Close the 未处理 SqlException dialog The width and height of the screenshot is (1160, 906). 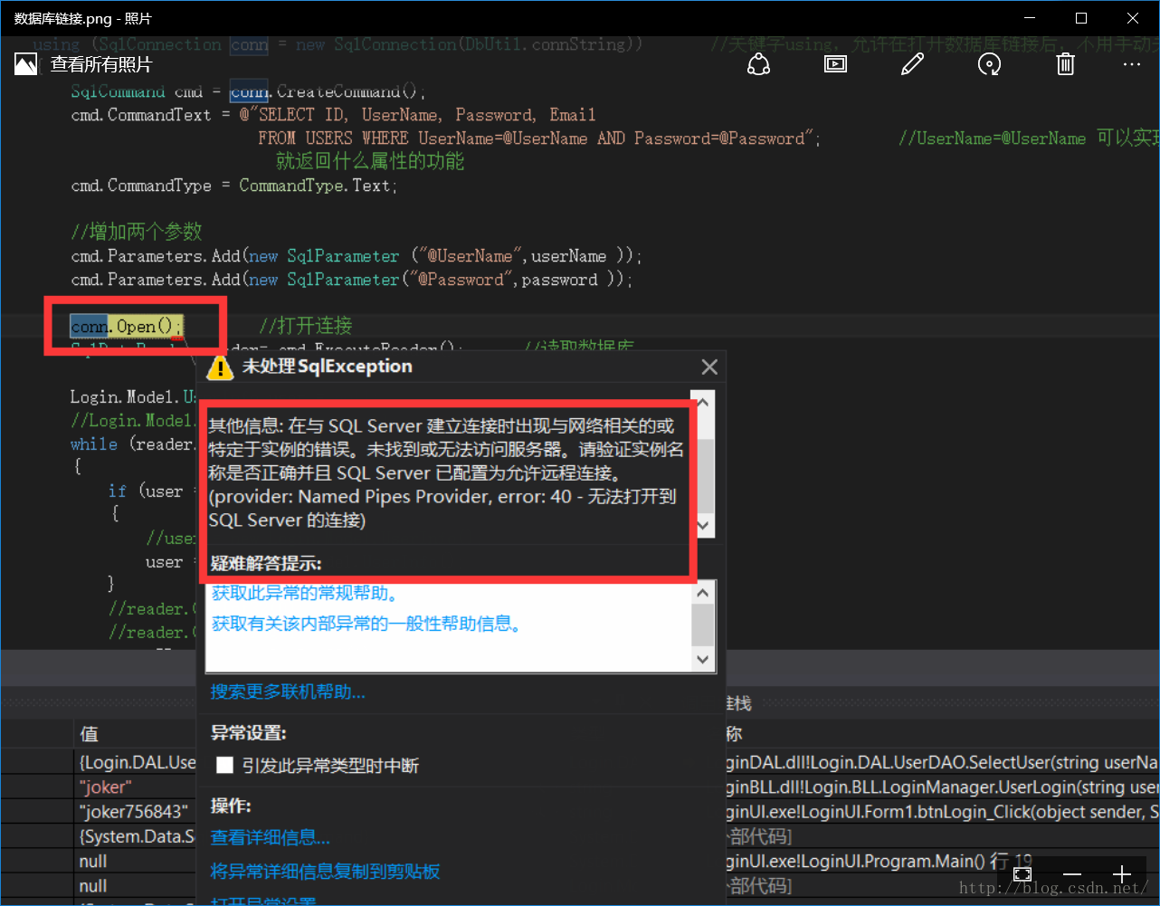pos(709,367)
